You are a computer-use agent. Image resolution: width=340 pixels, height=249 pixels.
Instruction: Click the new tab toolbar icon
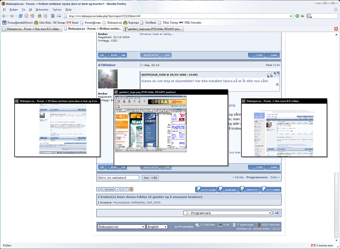tap(59, 16)
